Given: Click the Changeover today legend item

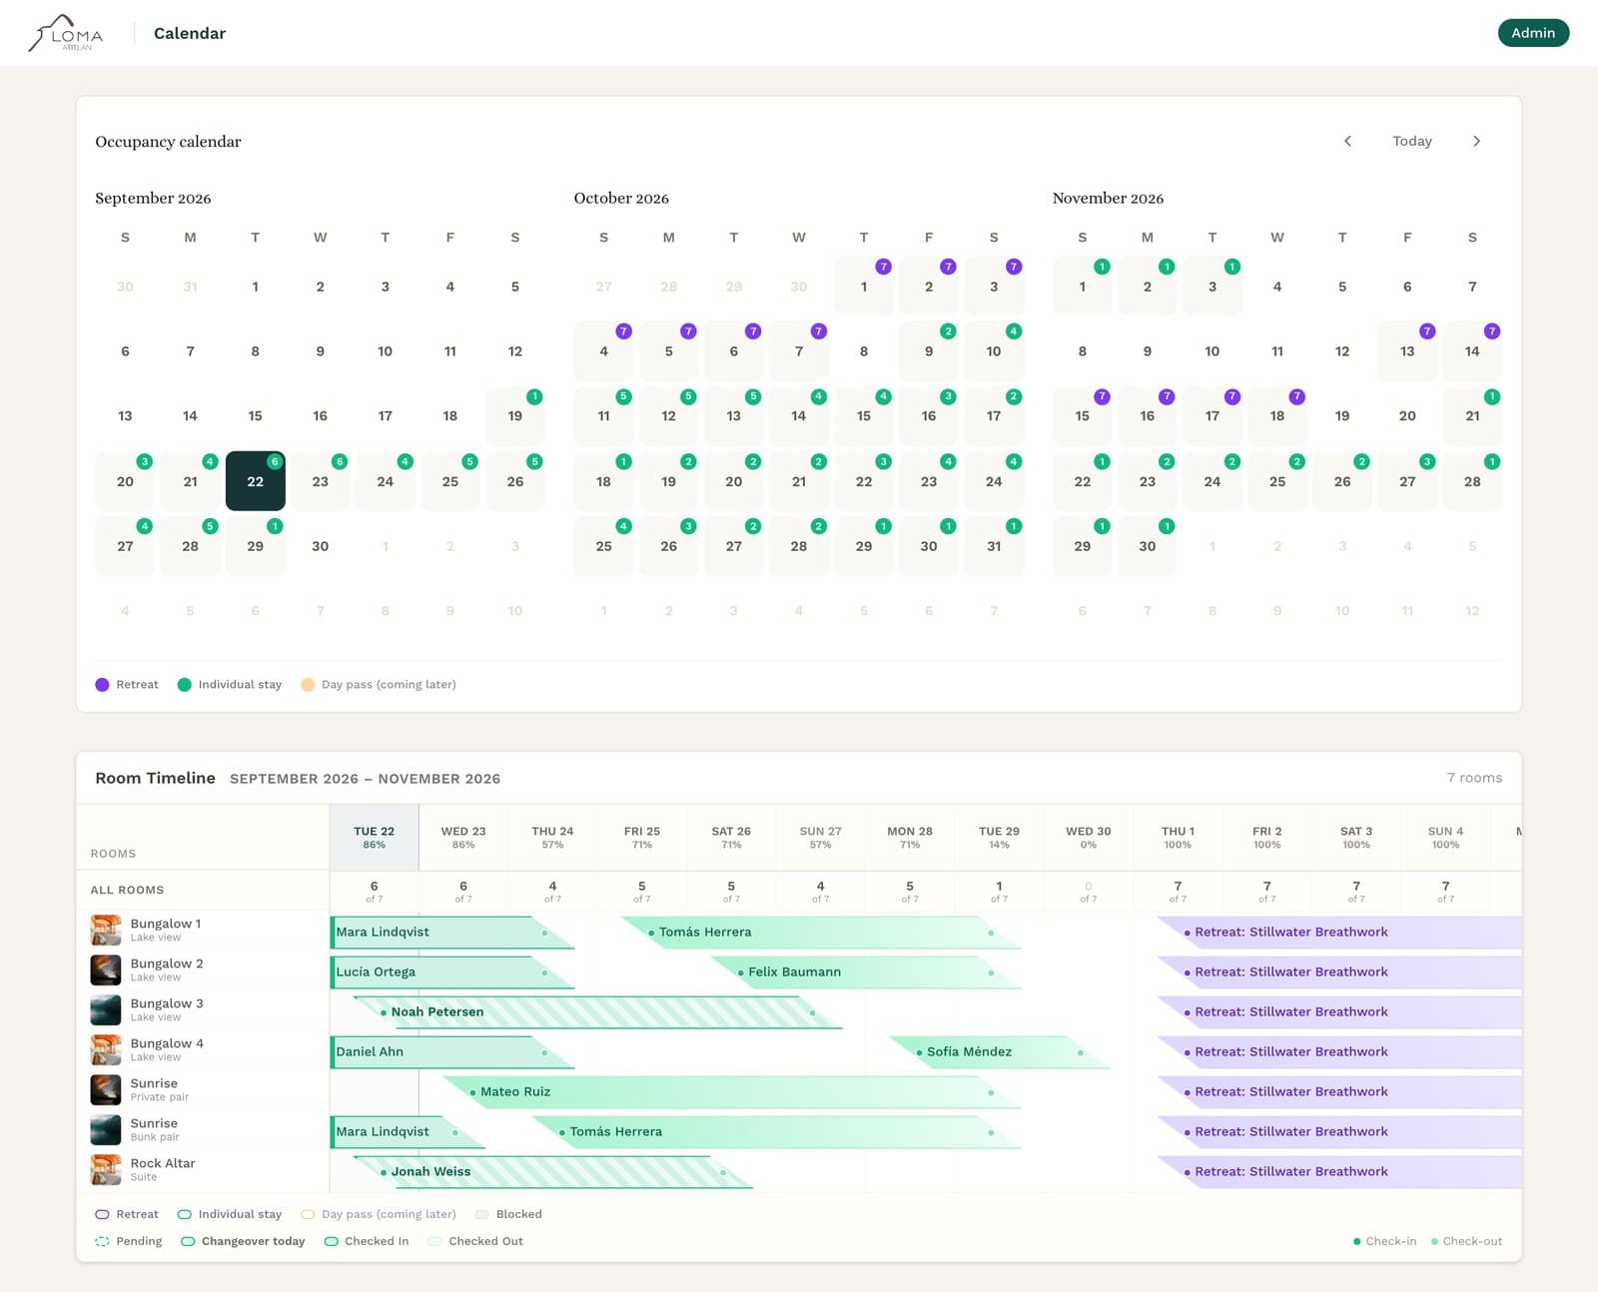Looking at the screenshot, I should [x=243, y=1241].
